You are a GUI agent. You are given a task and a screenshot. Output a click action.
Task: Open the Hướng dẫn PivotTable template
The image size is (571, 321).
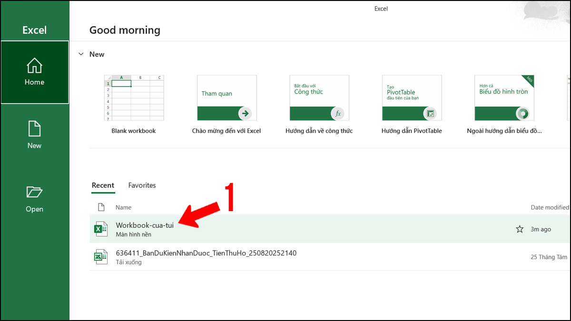coord(412,104)
